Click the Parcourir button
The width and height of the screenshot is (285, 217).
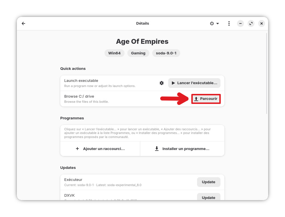[x=206, y=99]
